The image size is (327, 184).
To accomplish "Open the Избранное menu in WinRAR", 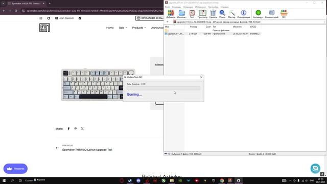I will pyautogui.click(x=200, y=7).
